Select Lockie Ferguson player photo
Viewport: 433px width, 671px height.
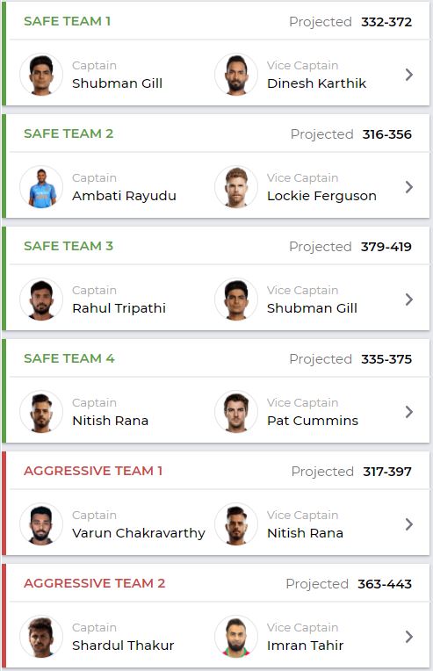[236, 187]
